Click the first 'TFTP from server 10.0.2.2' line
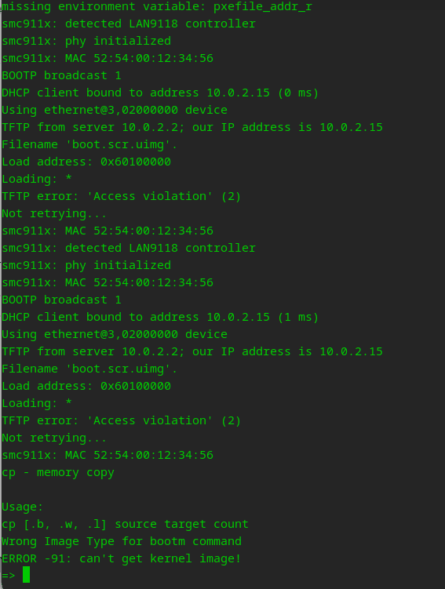The height and width of the screenshot is (589, 445). 192,127
